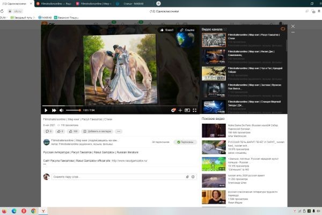The image size is (322, 215).
Task: Open Yandex Browser from the taskbar
Action: [43, 211]
